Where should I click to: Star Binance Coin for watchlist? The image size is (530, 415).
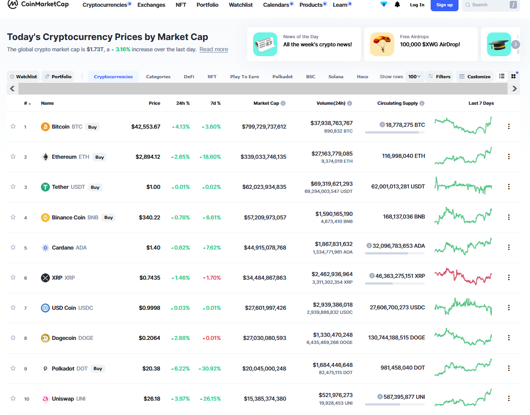click(13, 217)
